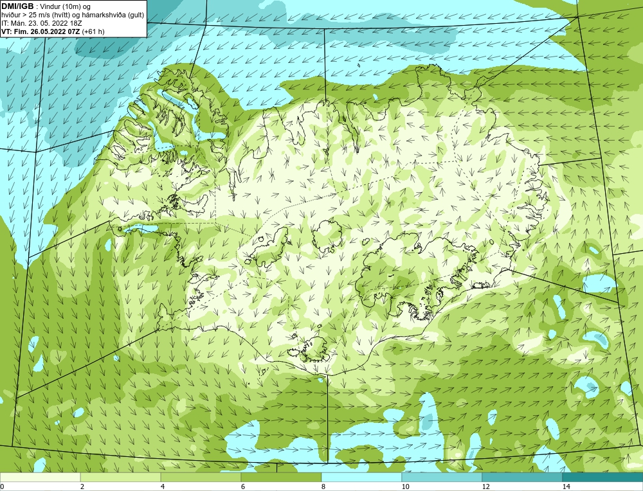Click the 6–8 m/s dark green legend swatch
This screenshot has height=491, width=643.
coord(282,477)
